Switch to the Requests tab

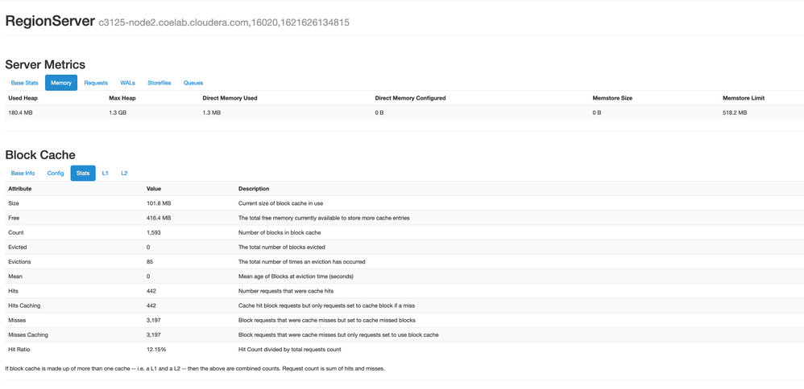point(96,83)
